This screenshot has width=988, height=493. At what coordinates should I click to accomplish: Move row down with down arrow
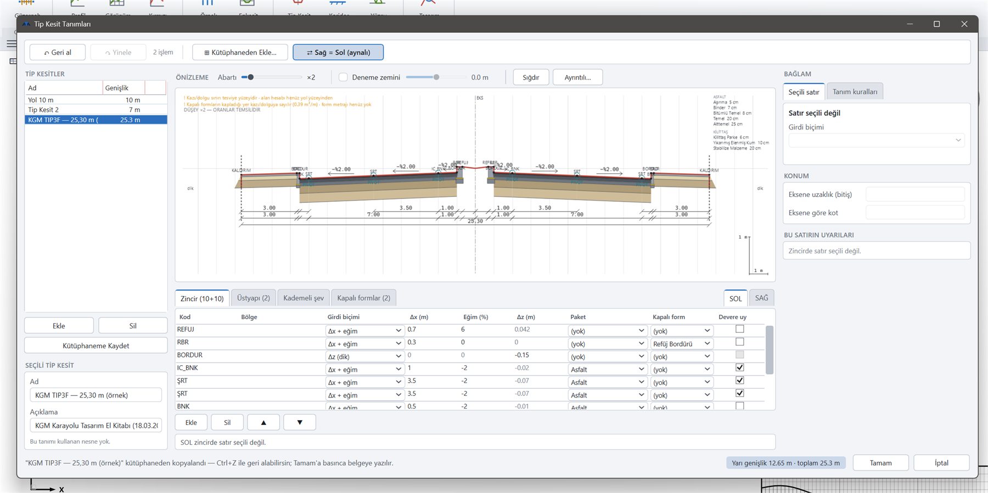tap(300, 422)
